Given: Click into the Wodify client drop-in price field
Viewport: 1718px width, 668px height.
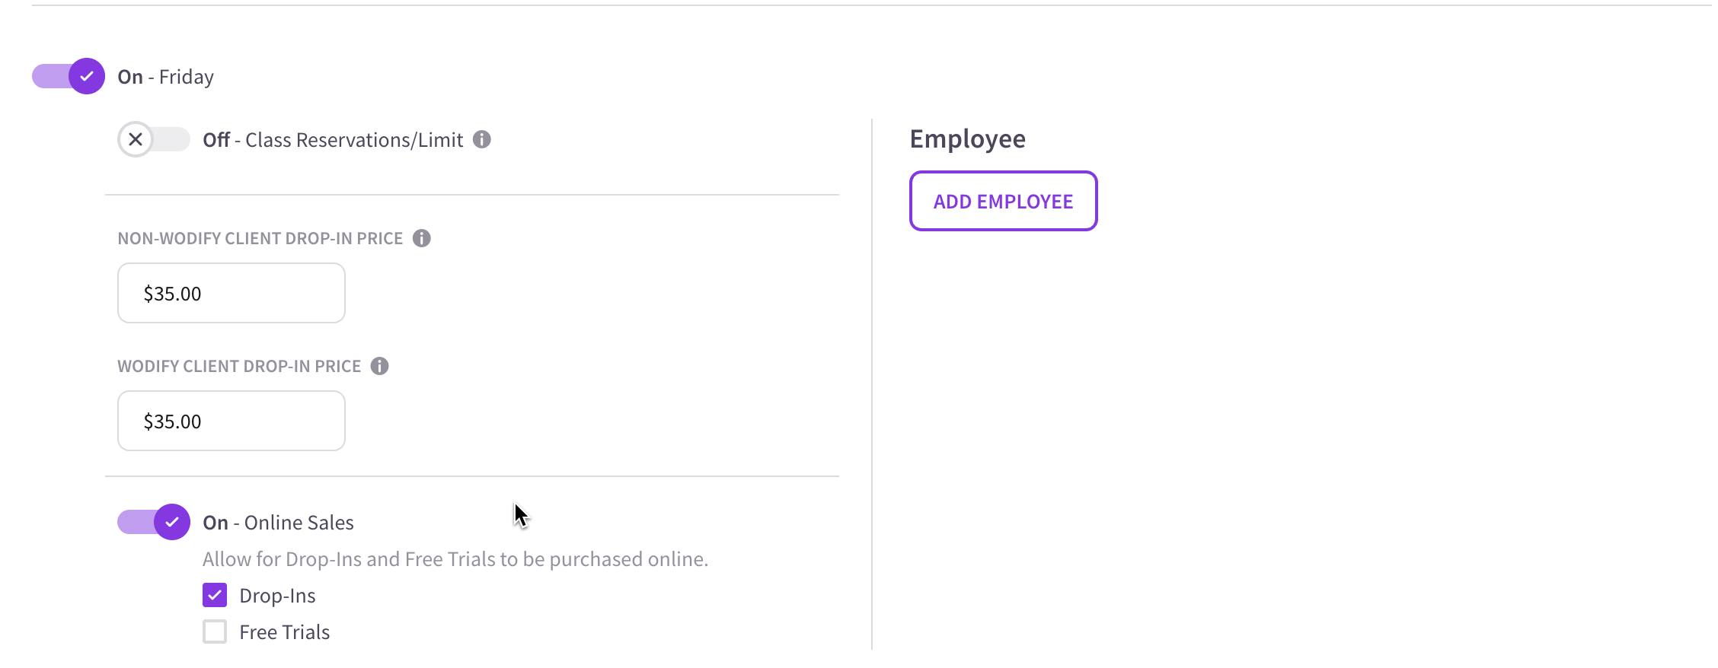Looking at the screenshot, I should click(x=231, y=421).
